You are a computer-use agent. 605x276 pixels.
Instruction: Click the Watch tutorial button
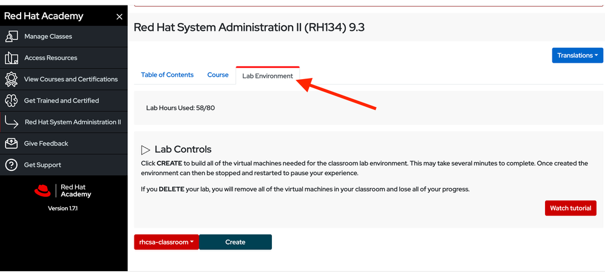[x=570, y=208]
